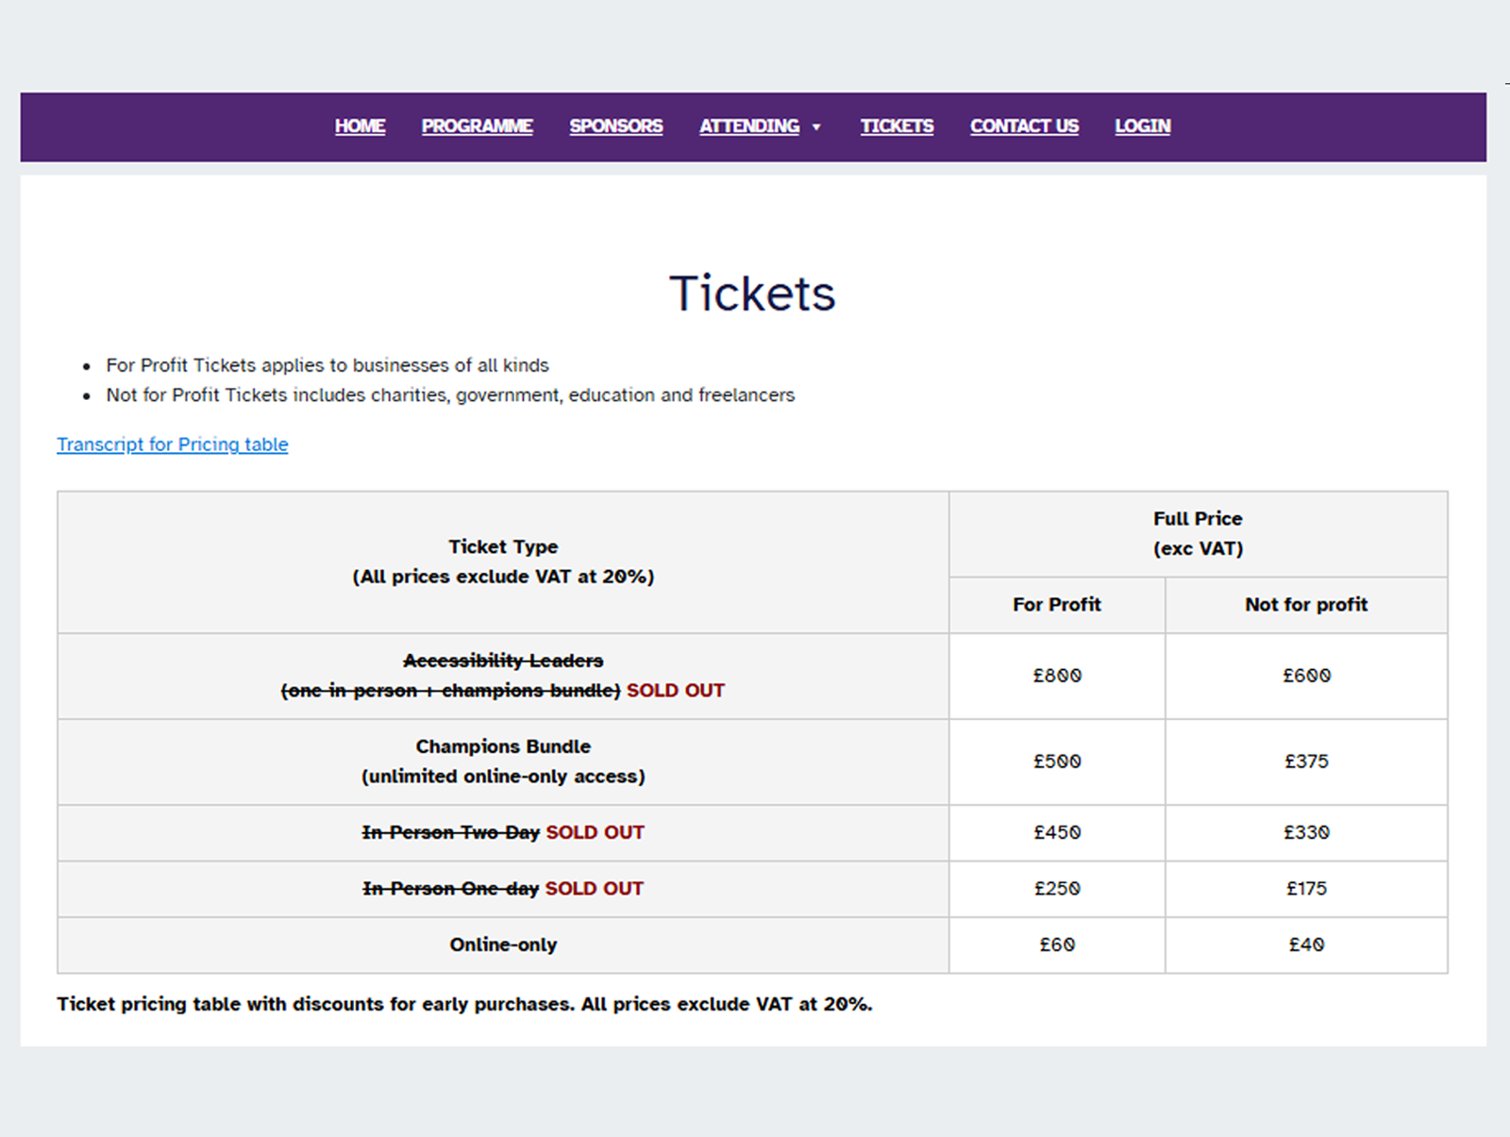Click the Champions Bundle row label
The image size is (1510, 1137).
(x=503, y=761)
